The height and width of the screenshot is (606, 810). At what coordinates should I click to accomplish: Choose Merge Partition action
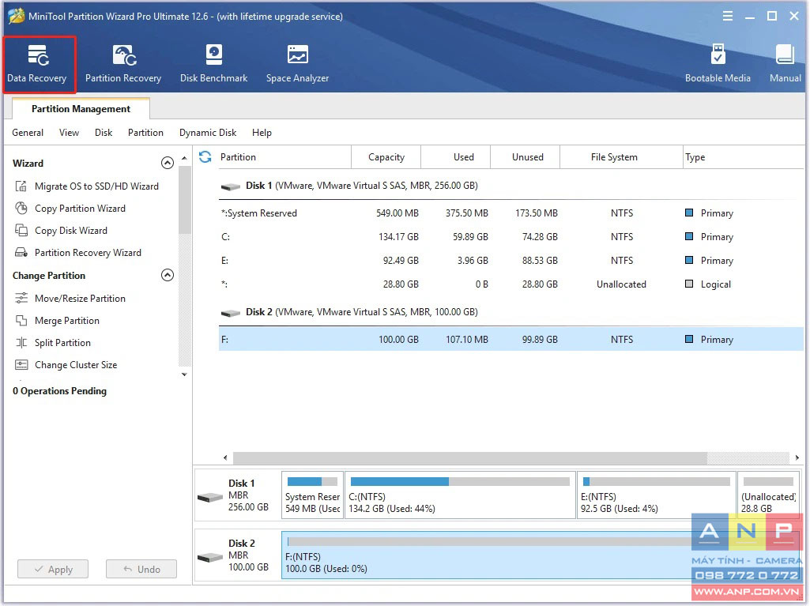click(67, 320)
